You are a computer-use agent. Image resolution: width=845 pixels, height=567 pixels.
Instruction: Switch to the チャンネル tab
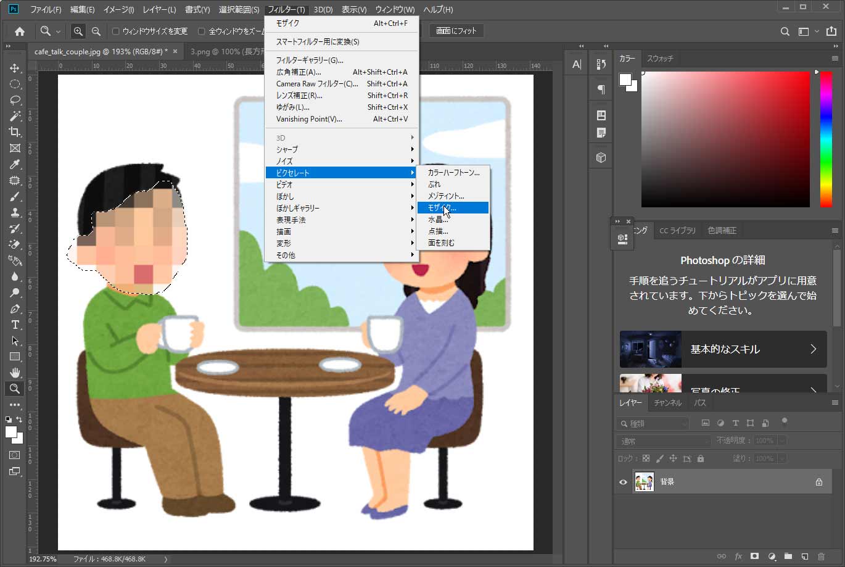667,402
